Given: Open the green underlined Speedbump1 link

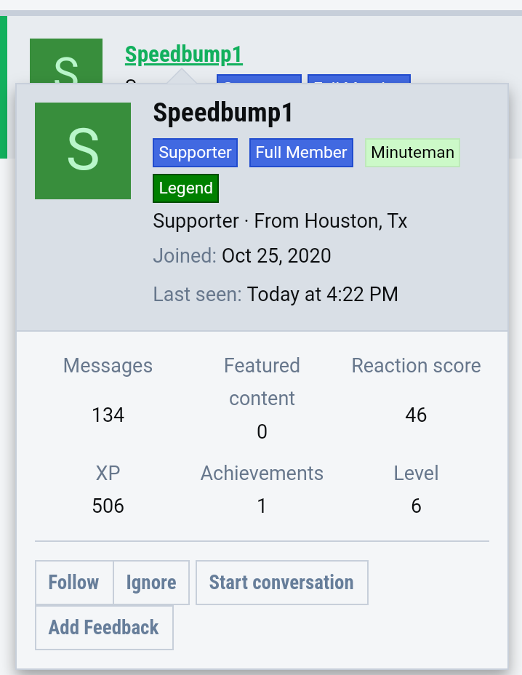Looking at the screenshot, I should point(183,55).
